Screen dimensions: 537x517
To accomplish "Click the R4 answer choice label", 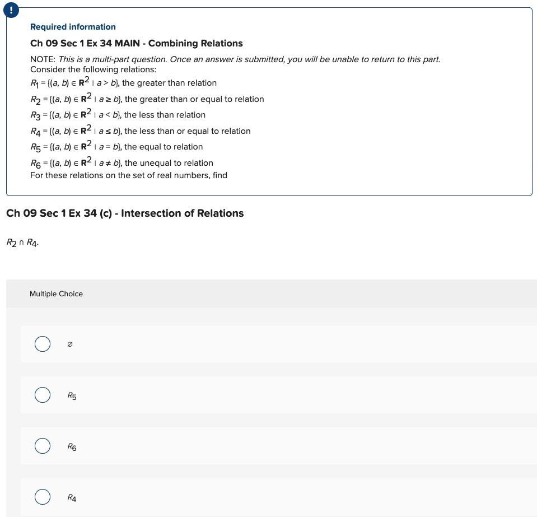I will click(72, 497).
